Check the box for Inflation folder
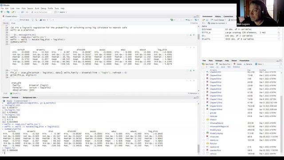 click(204, 120)
